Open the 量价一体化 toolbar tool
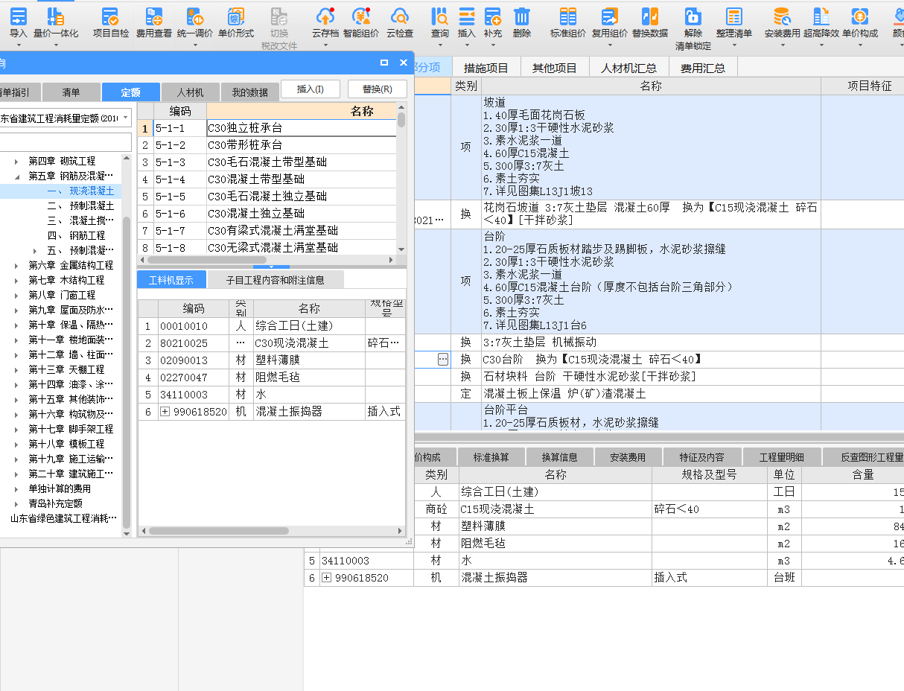The image size is (904, 691). pos(56,22)
